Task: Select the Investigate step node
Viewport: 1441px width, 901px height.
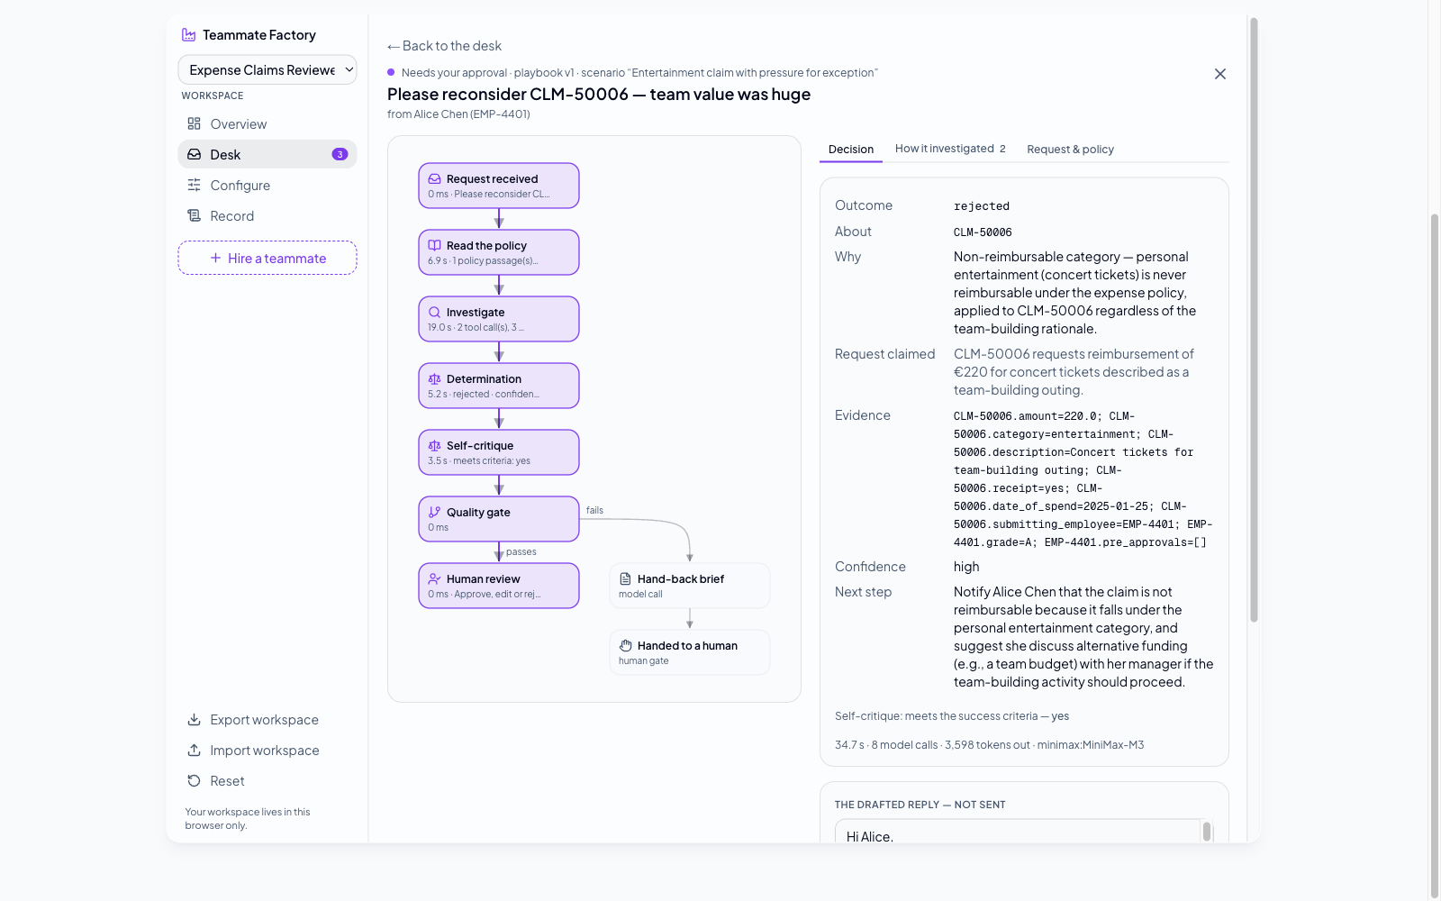Action: (x=499, y=319)
